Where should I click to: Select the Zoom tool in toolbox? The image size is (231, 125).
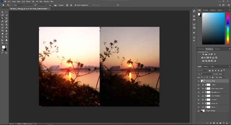[x=2, y=43]
